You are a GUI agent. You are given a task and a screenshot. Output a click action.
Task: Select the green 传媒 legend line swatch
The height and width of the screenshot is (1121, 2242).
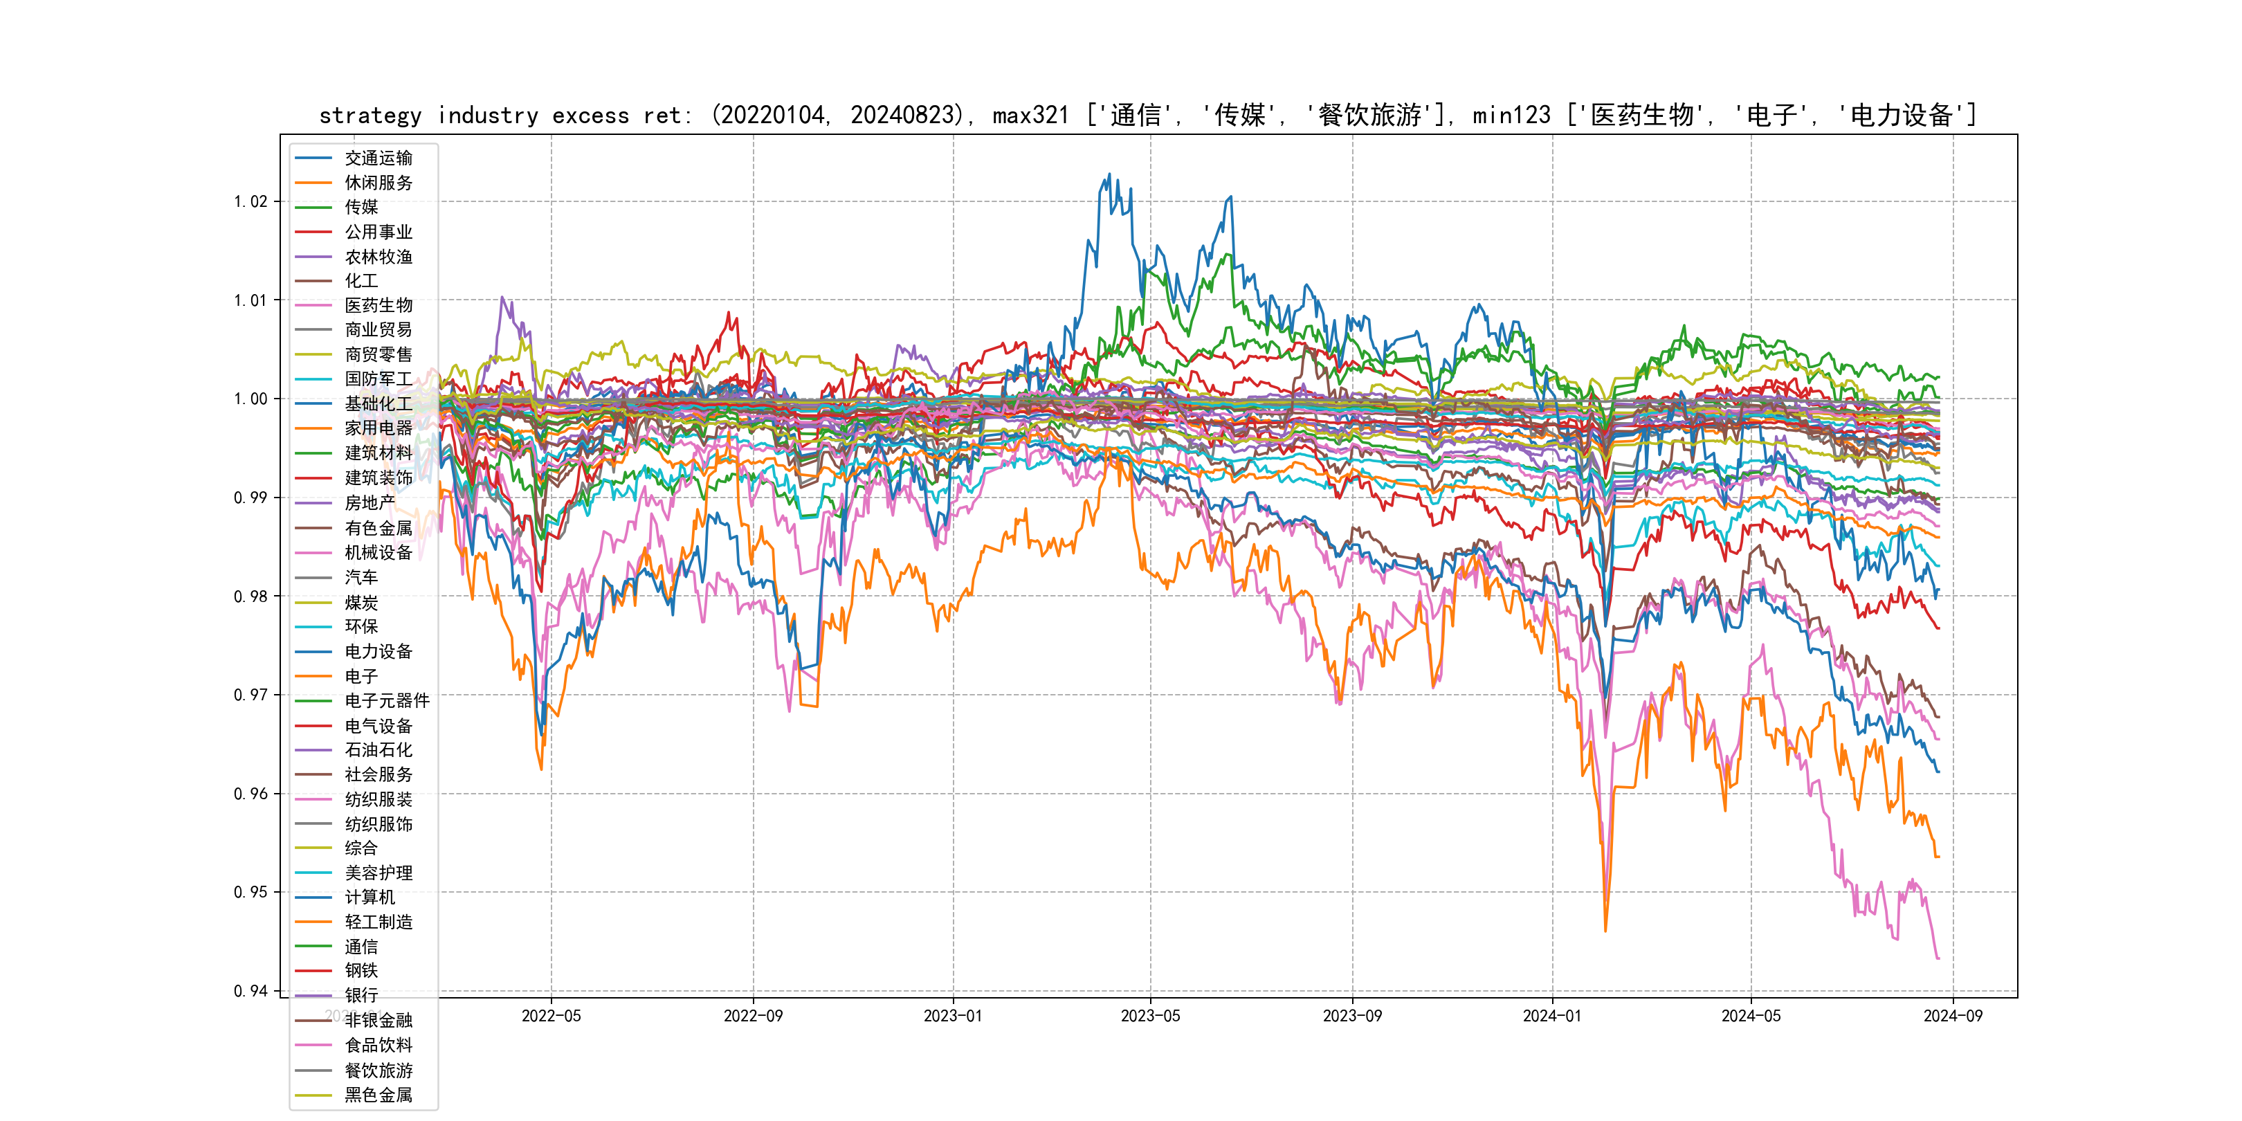pyautogui.click(x=313, y=207)
